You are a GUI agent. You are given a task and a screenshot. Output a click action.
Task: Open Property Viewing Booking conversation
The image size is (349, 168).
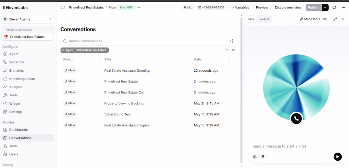(124, 103)
